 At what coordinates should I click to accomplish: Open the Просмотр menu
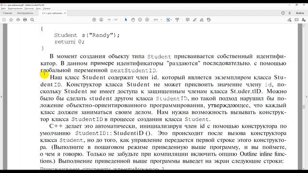[x=29, y=9]
